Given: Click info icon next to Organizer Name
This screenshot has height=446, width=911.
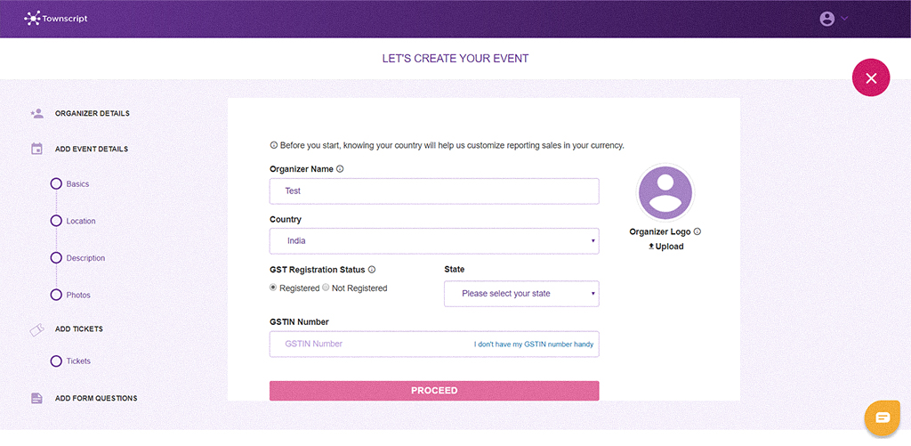Looking at the screenshot, I should (x=340, y=169).
